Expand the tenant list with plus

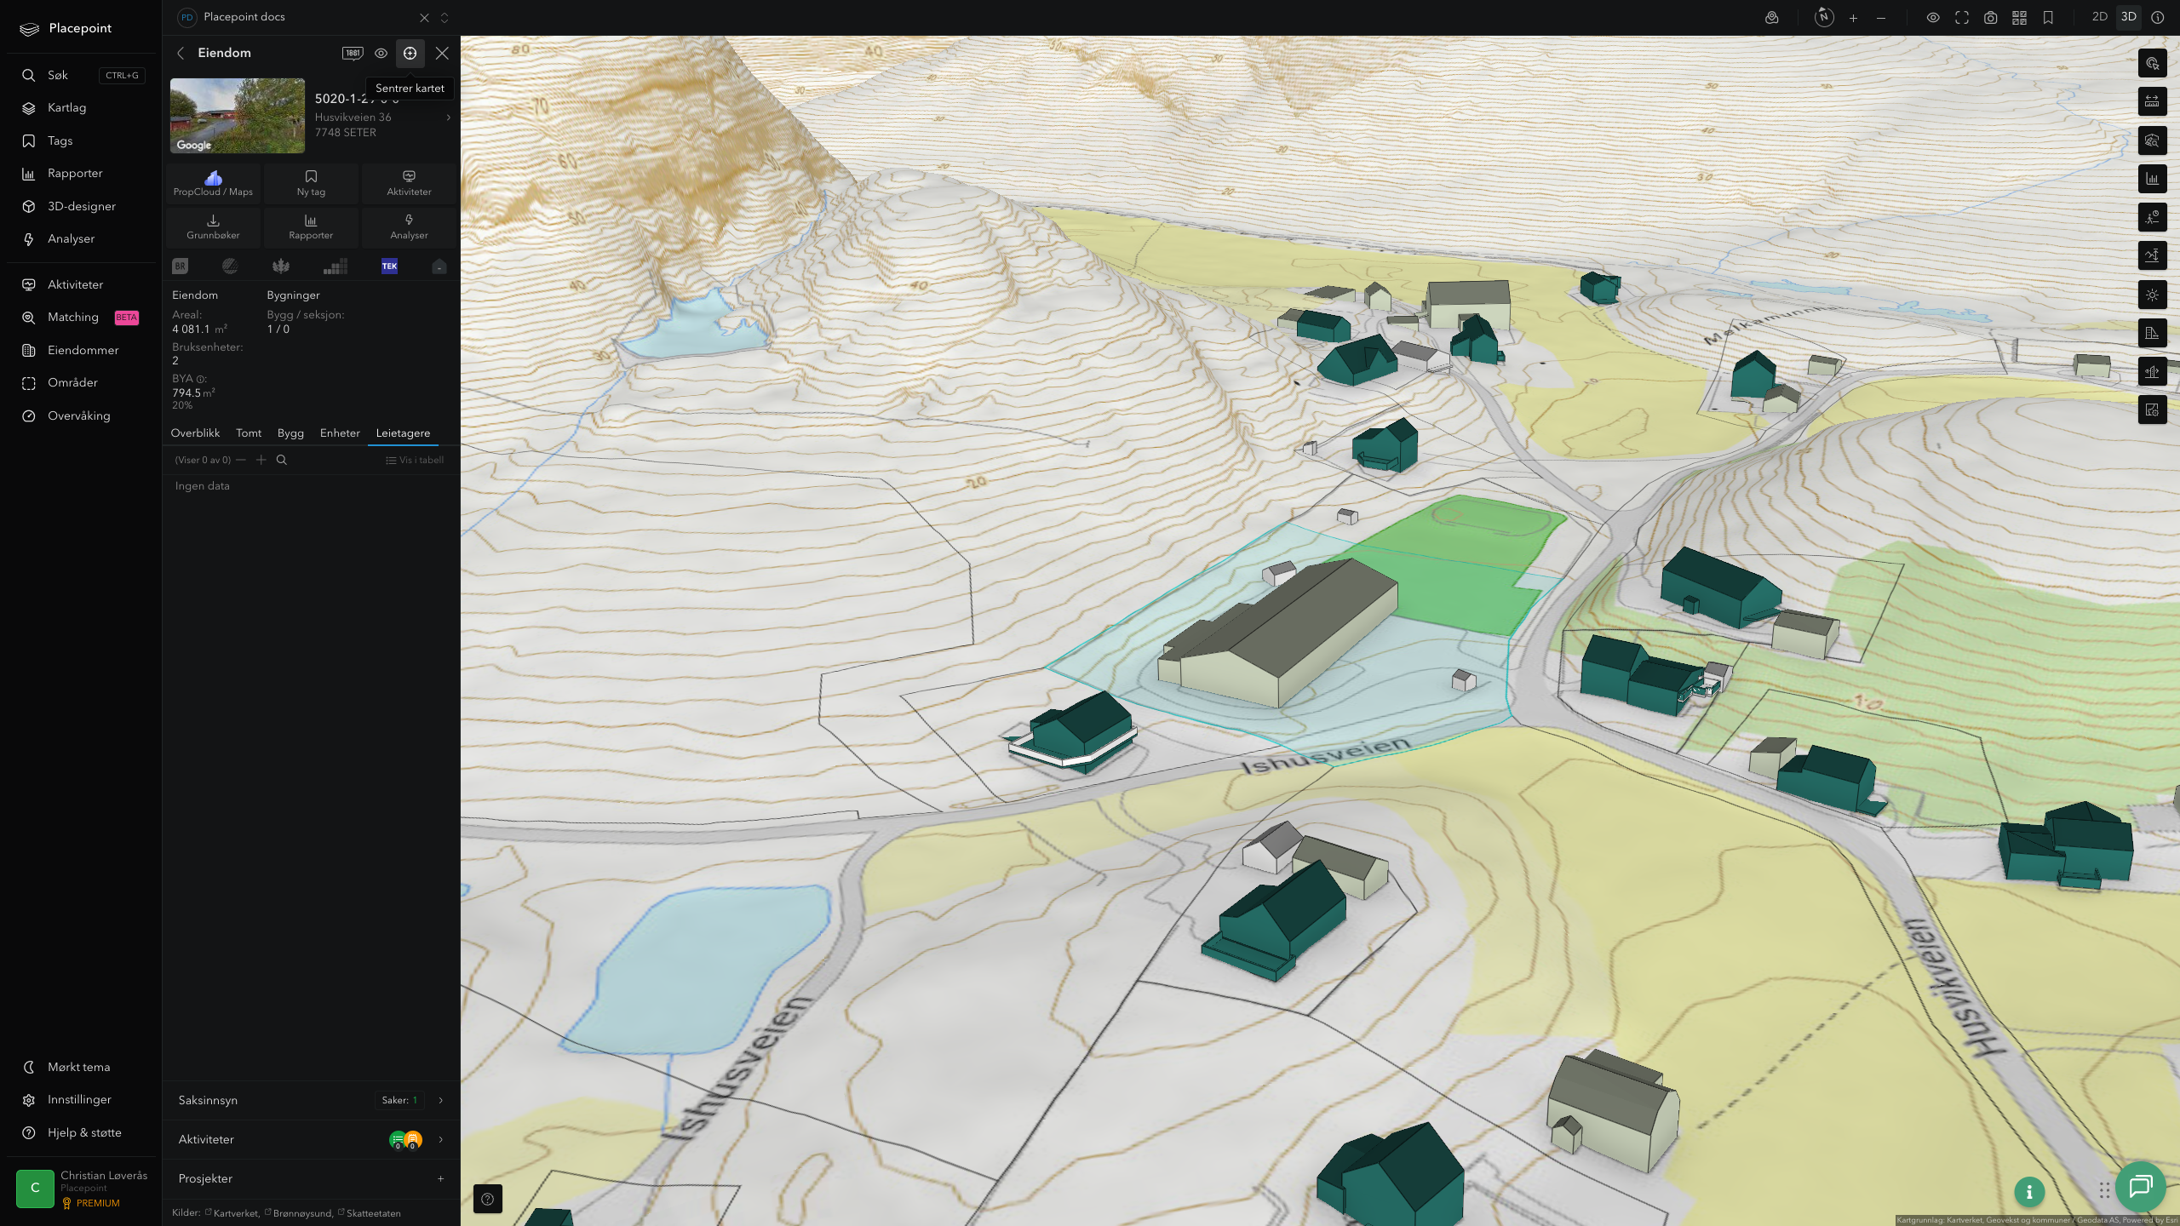(261, 460)
